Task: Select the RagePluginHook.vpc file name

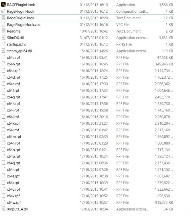Action: pos(24,25)
